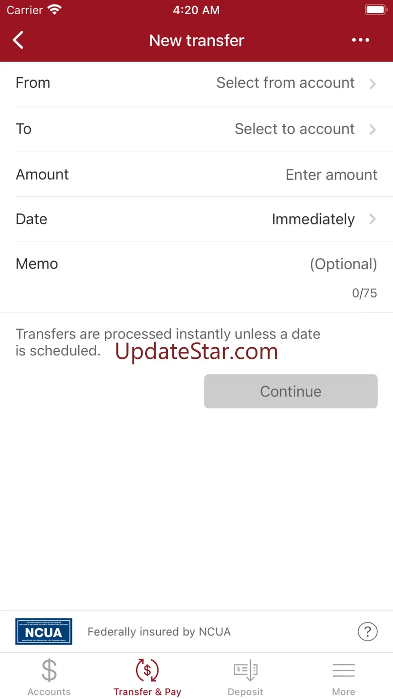Open the More hamburger menu
Image resolution: width=393 pixels, height=699 pixels.
click(x=344, y=670)
